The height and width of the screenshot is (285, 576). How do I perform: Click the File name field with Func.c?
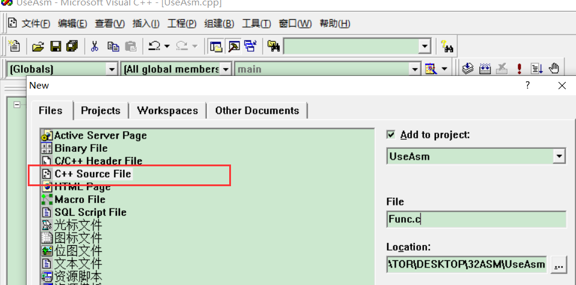(476, 219)
